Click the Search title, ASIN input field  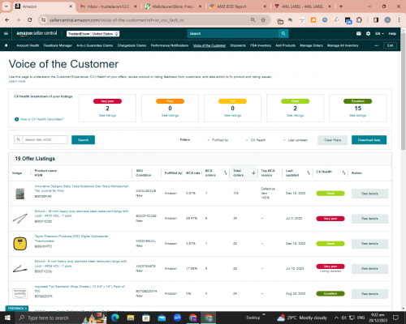45,140
